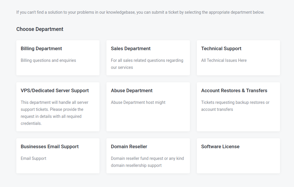
Task: Click 'Abuse Department host might' text
Action: (138, 102)
